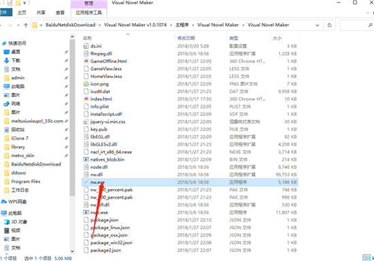Open the 主页 ribbon tab
Screen dimensions: 374x261
click(22, 13)
